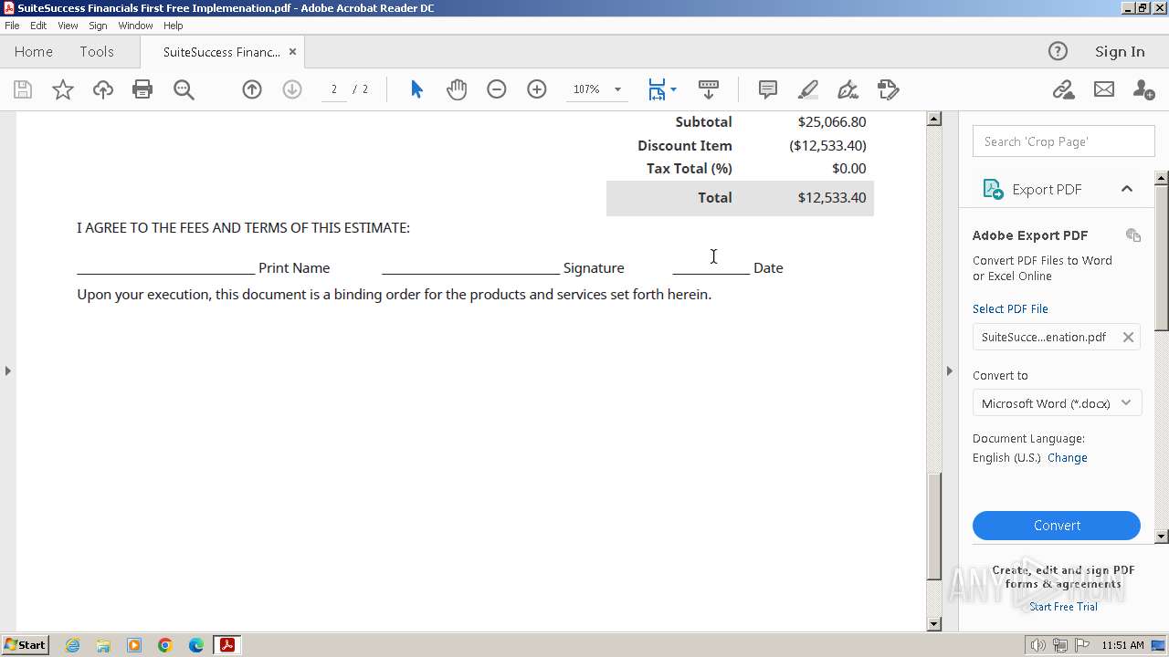This screenshot has width=1169, height=657.
Task: Close the SuiteSuccess Financ... document tab
Action: [292, 52]
